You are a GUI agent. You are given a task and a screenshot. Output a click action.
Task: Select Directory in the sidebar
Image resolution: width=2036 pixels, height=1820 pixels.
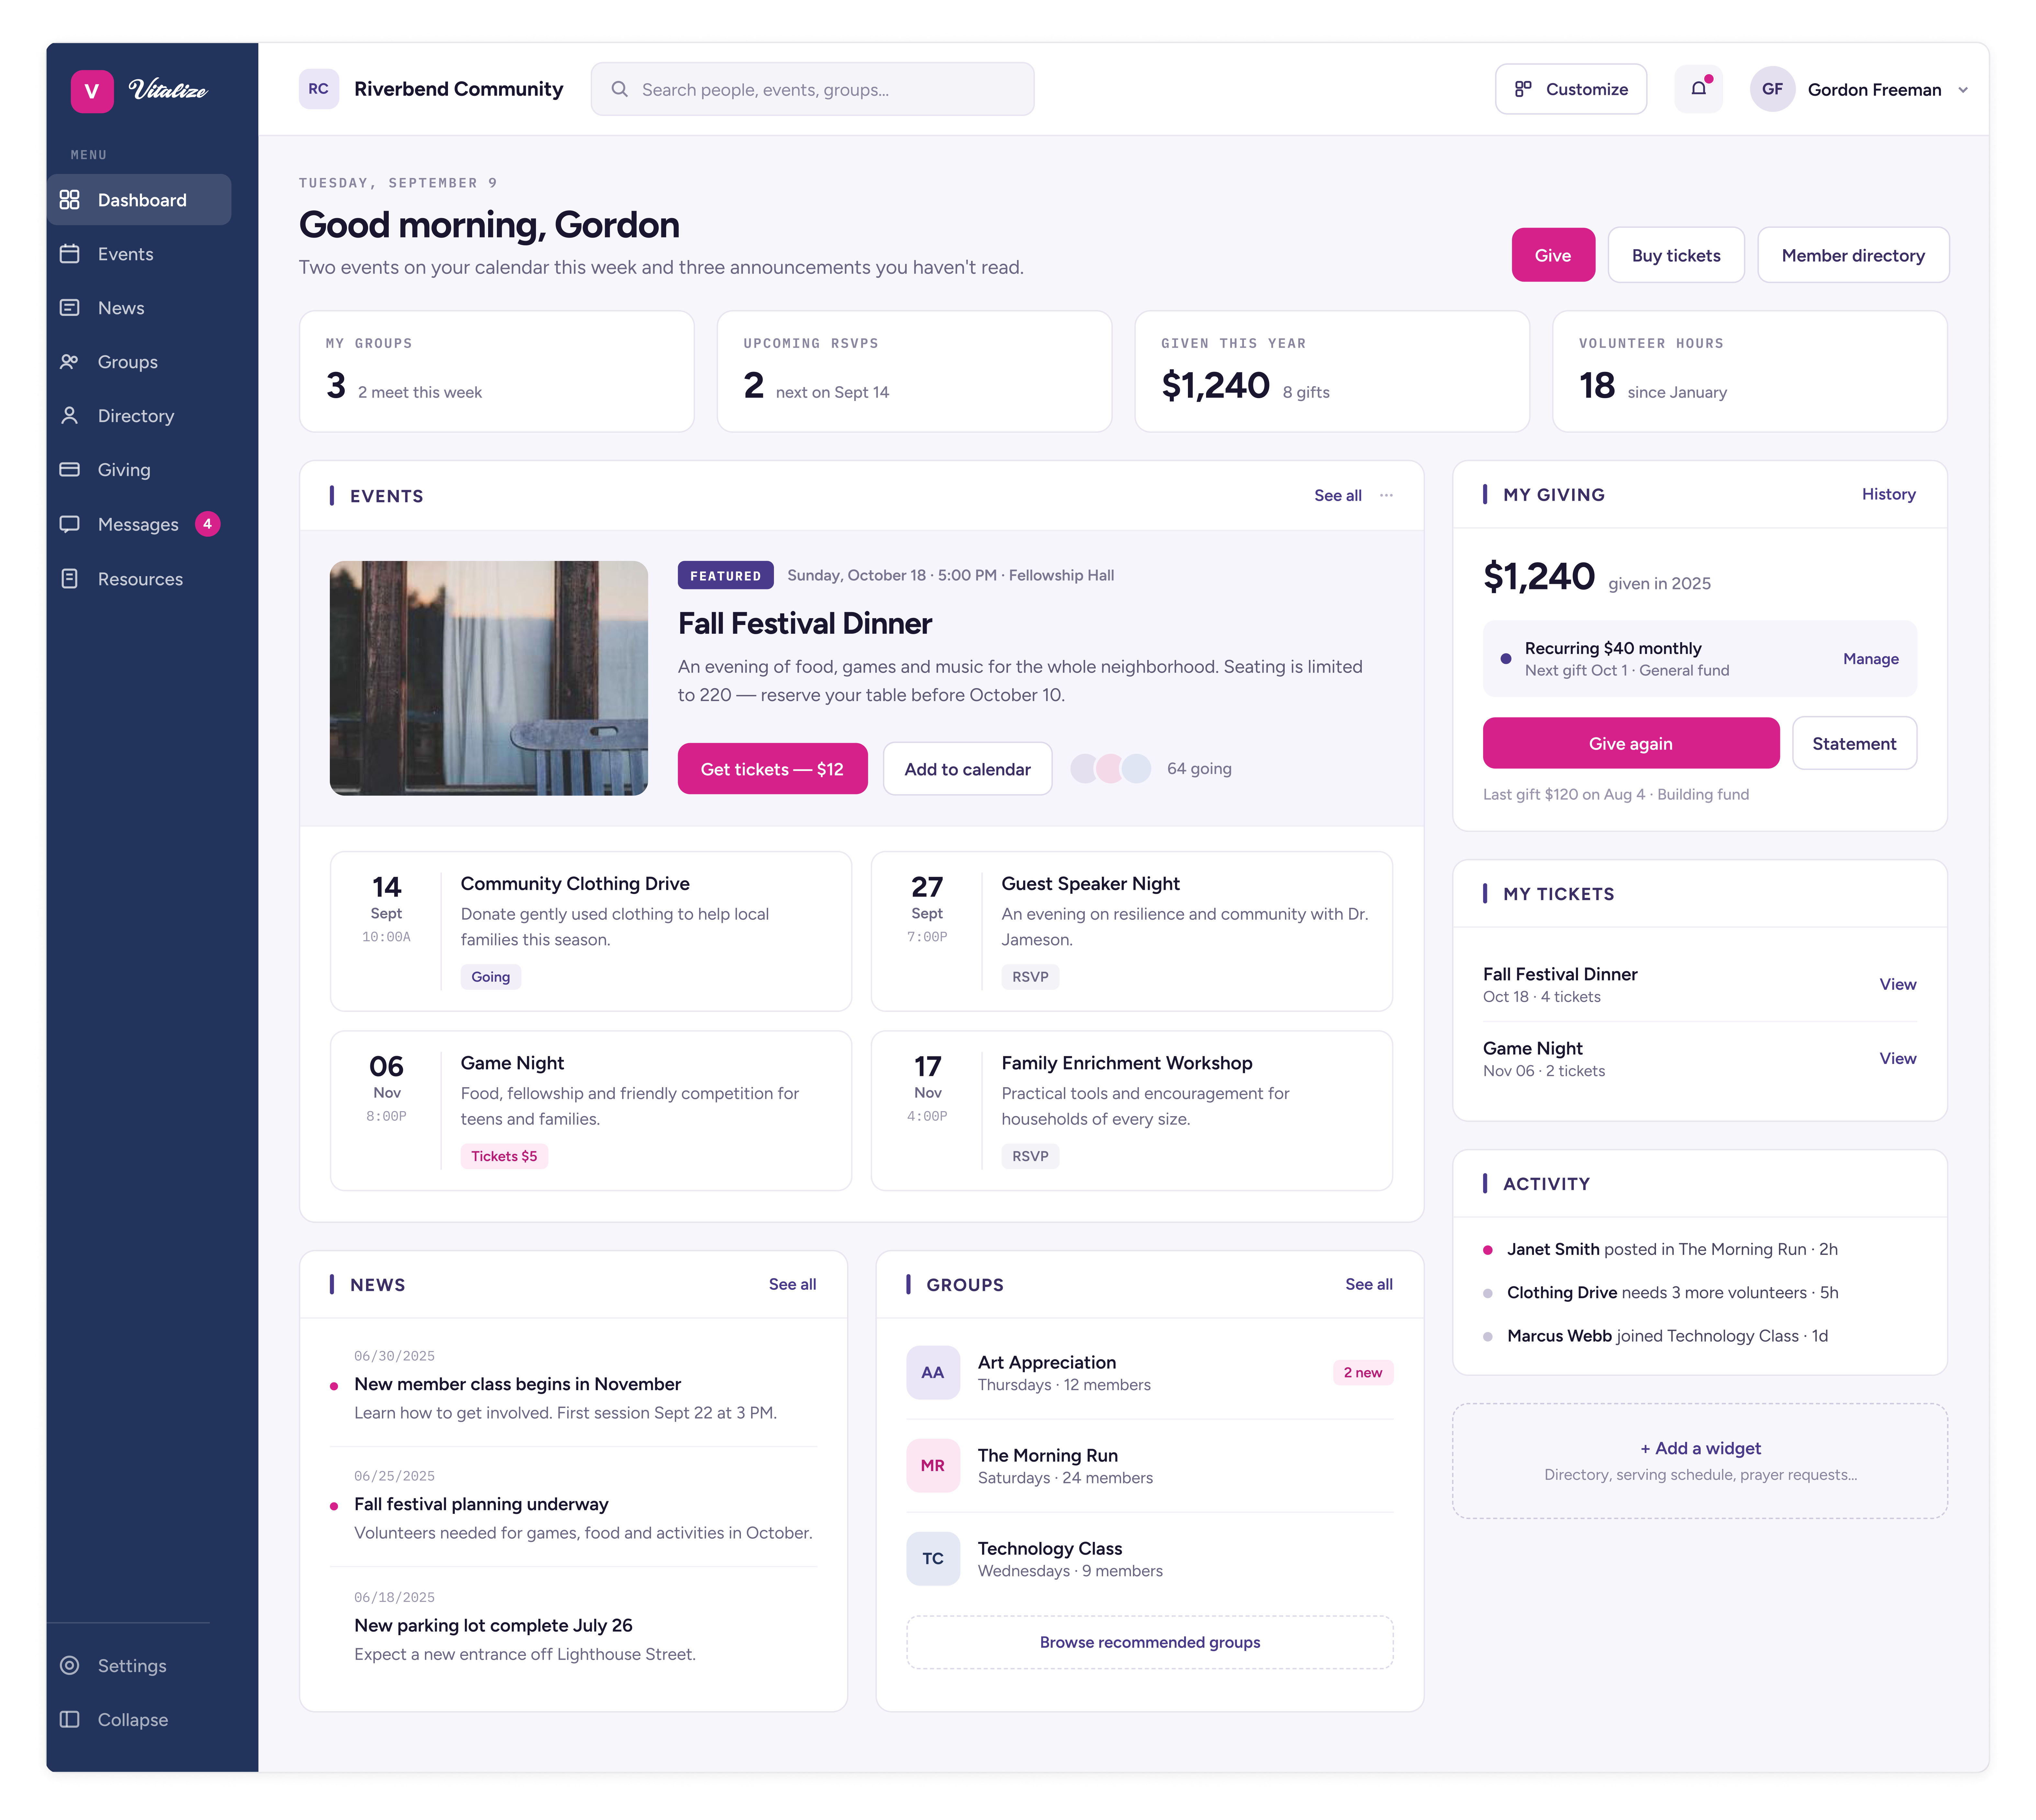coord(139,416)
